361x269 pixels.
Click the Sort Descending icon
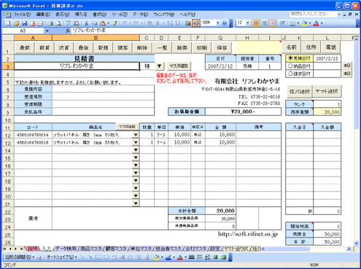178,23
